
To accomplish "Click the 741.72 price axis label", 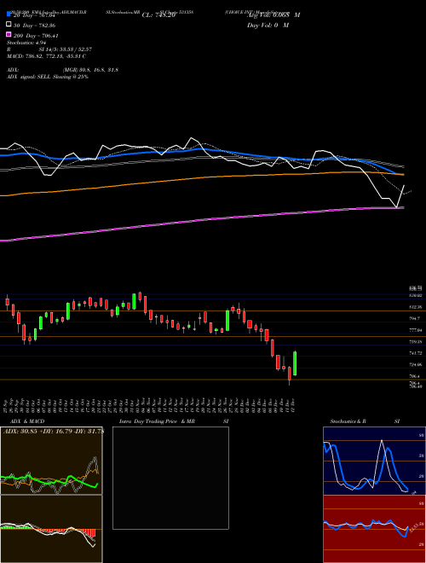I will point(416,353).
